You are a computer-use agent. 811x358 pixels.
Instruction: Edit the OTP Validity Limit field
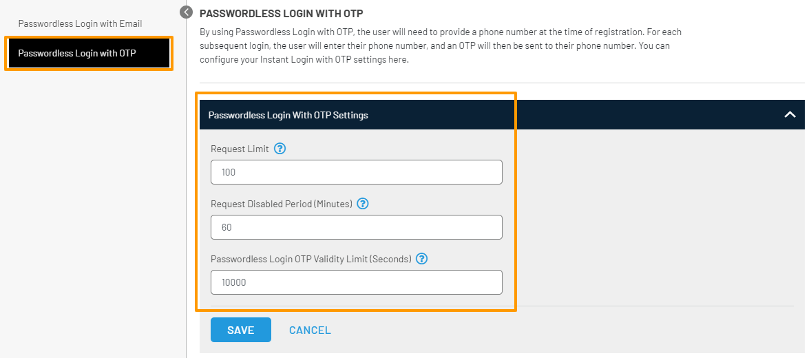[x=356, y=282]
